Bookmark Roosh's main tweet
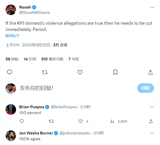 point(115,72)
